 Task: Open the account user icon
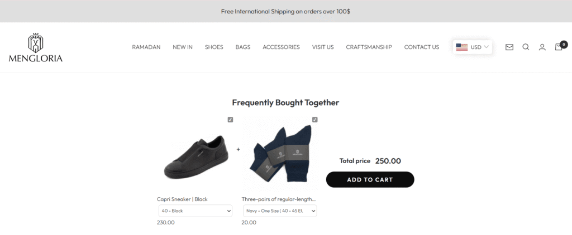tap(542, 47)
